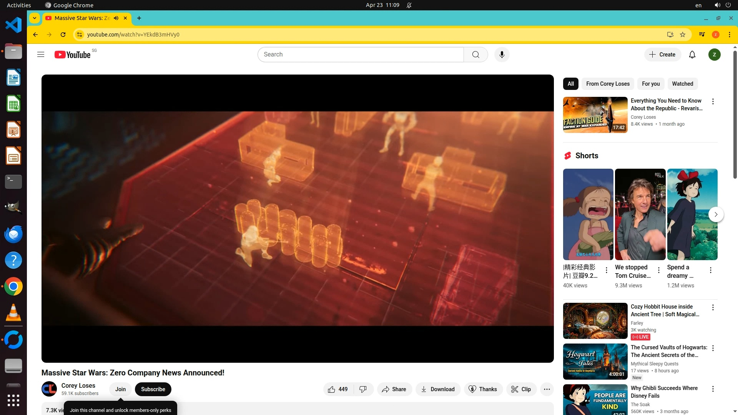Open Cozy Hobbit House live thumbnail

(x=595, y=321)
